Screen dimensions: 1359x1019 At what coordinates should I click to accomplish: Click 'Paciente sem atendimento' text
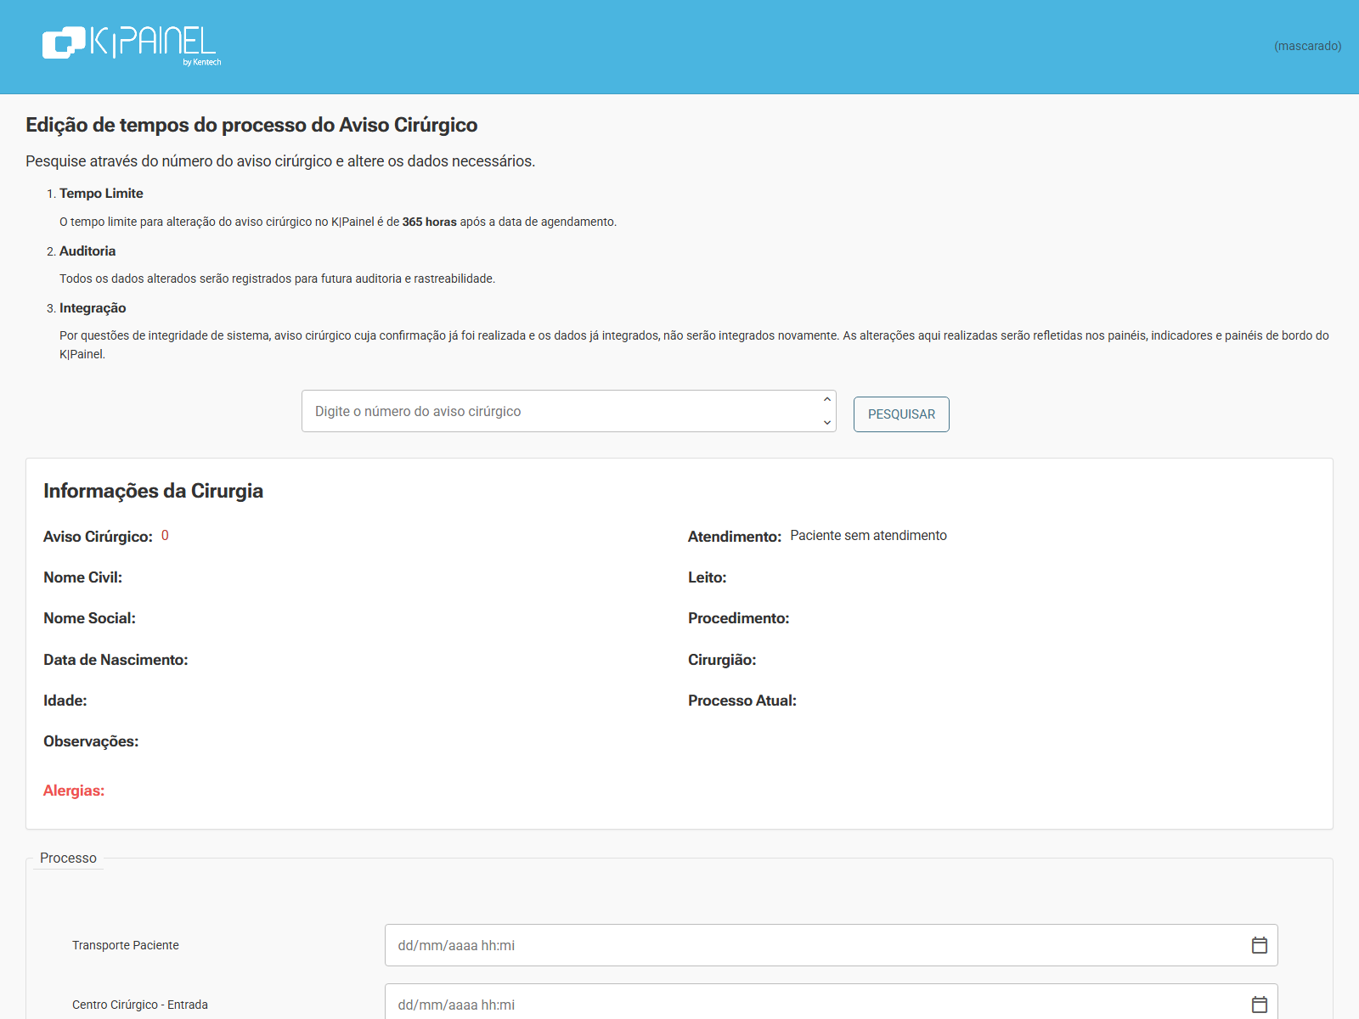coord(868,536)
